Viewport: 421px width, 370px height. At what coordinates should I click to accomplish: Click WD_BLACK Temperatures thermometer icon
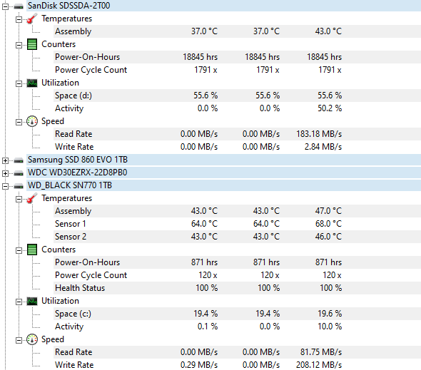click(x=32, y=198)
